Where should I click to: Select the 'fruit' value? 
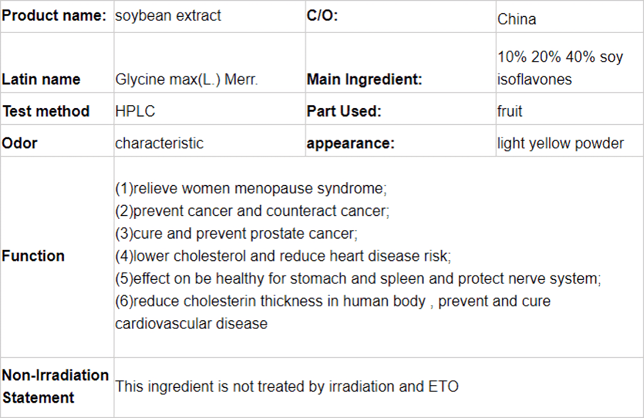point(510,111)
